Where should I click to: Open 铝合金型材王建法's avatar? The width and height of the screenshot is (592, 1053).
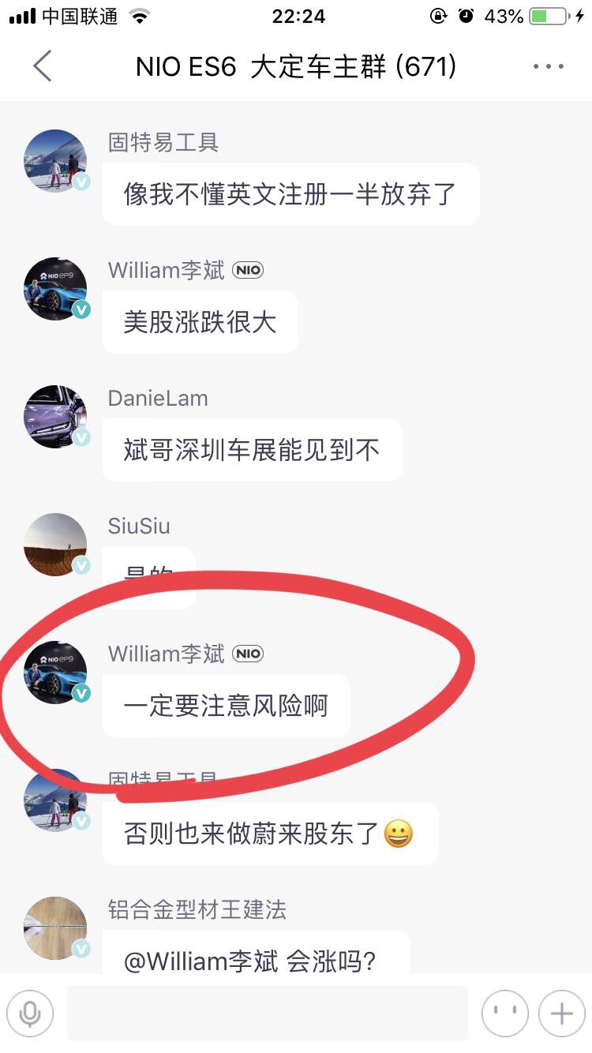click(x=55, y=927)
